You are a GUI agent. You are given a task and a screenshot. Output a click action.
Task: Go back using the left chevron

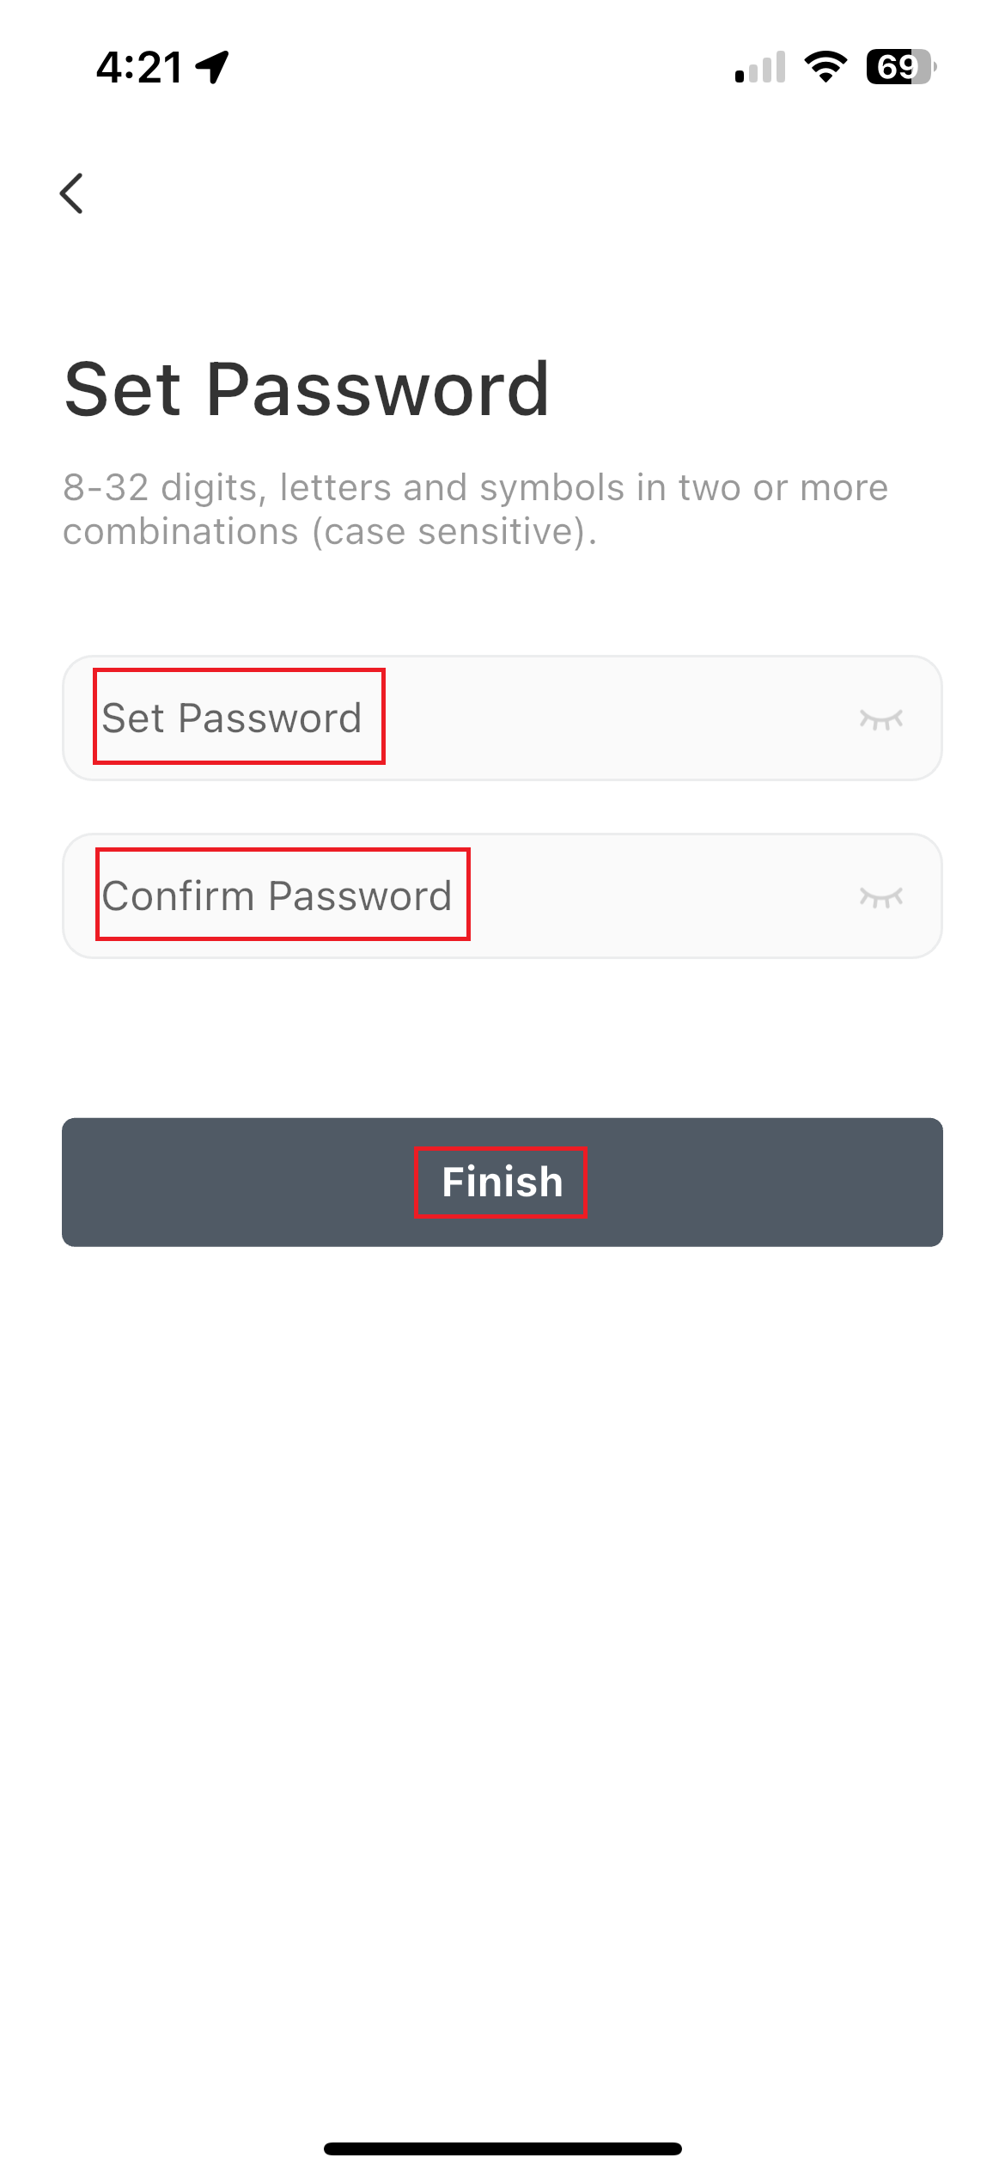coord(72,193)
